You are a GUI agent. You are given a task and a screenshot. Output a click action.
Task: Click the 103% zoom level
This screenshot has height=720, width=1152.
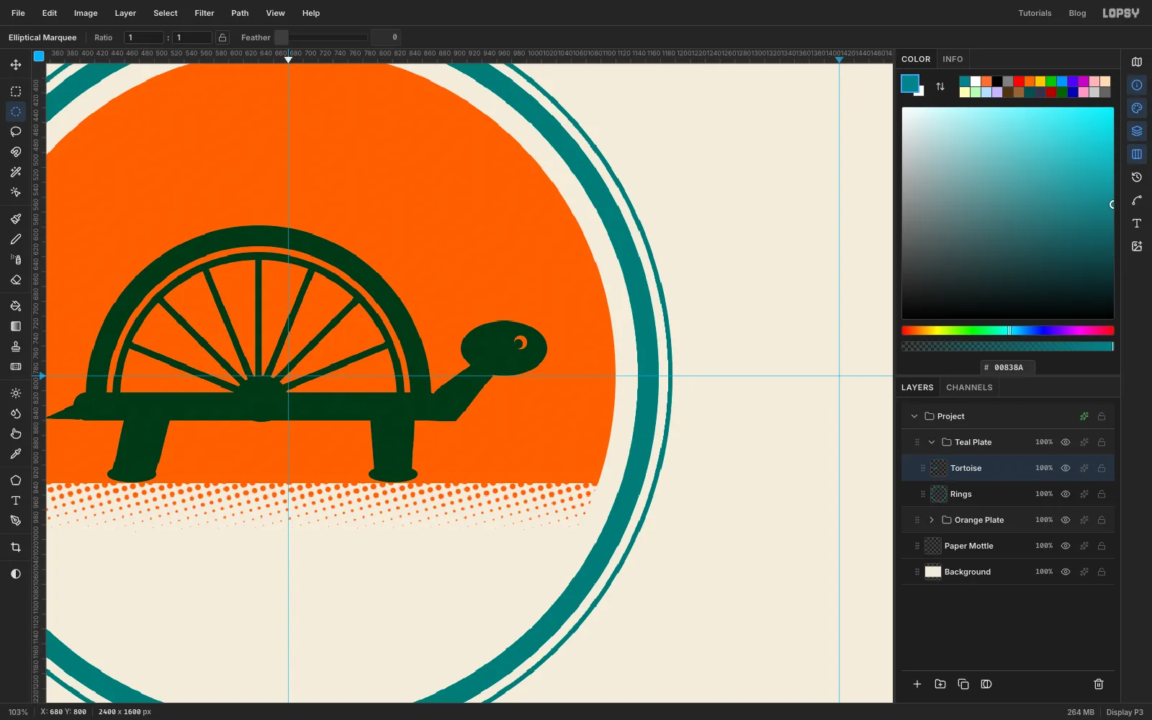(x=18, y=712)
